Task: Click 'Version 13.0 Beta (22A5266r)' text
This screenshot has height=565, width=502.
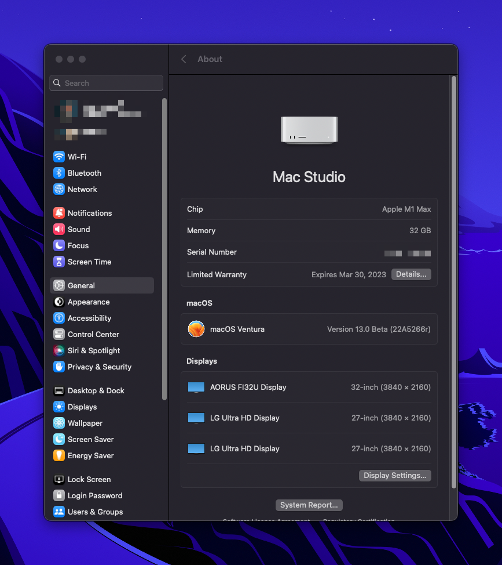Action: coord(379,329)
